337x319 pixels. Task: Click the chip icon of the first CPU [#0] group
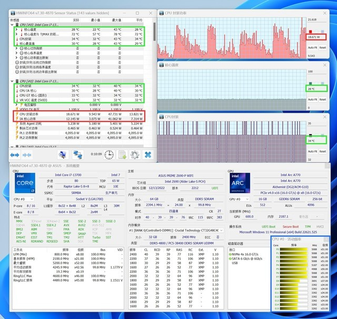(17, 25)
